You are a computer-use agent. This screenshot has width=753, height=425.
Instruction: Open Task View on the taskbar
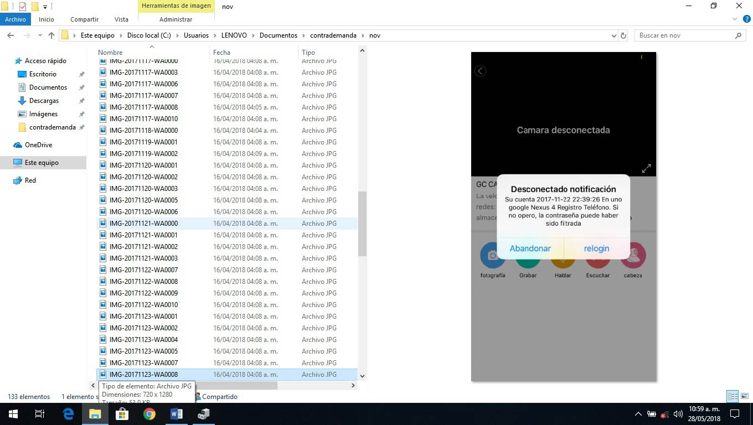click(40, 414)
